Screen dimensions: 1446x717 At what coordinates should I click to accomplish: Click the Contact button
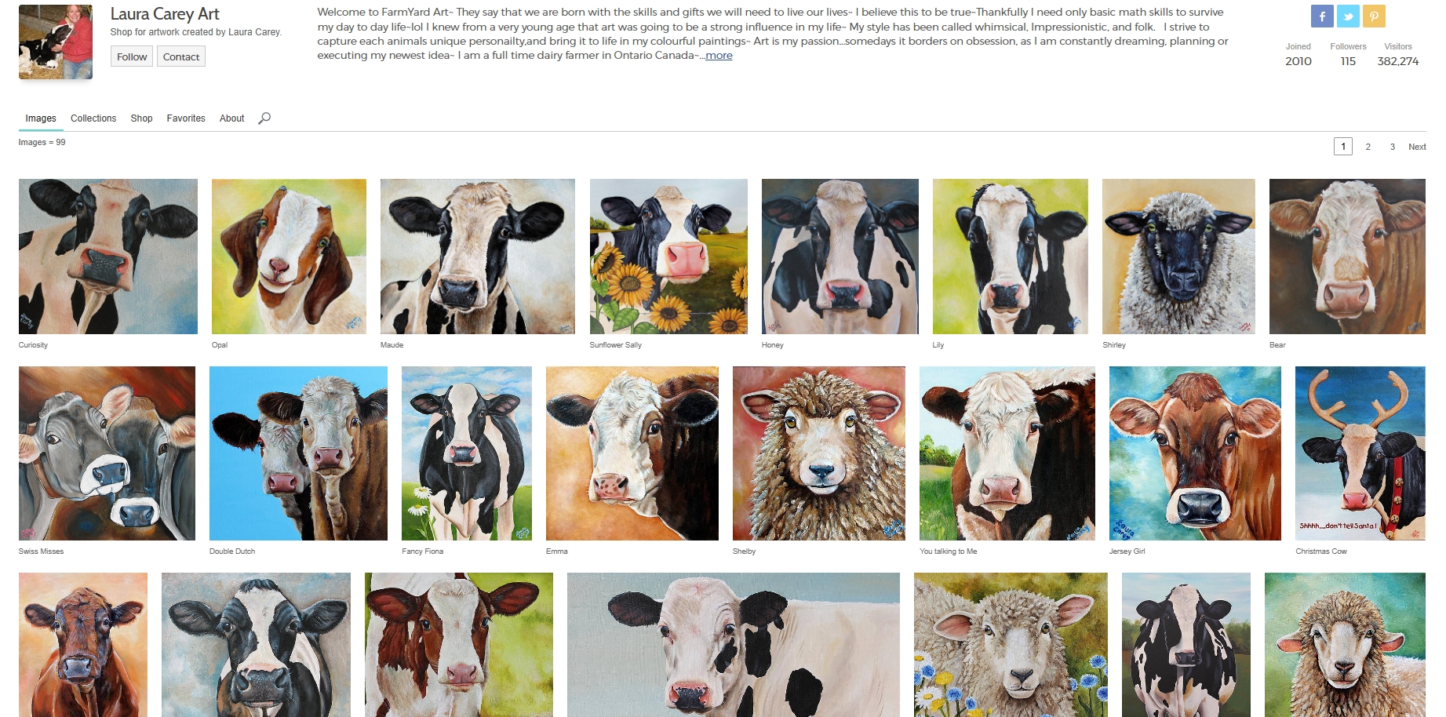tap(181, 56)
